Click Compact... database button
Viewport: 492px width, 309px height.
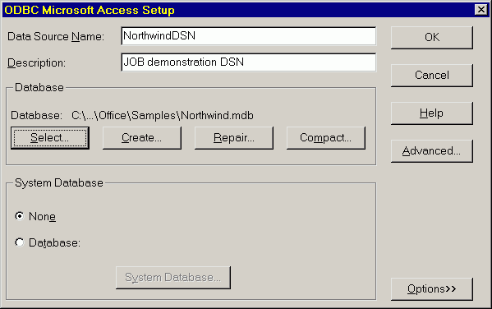[326, 138]
